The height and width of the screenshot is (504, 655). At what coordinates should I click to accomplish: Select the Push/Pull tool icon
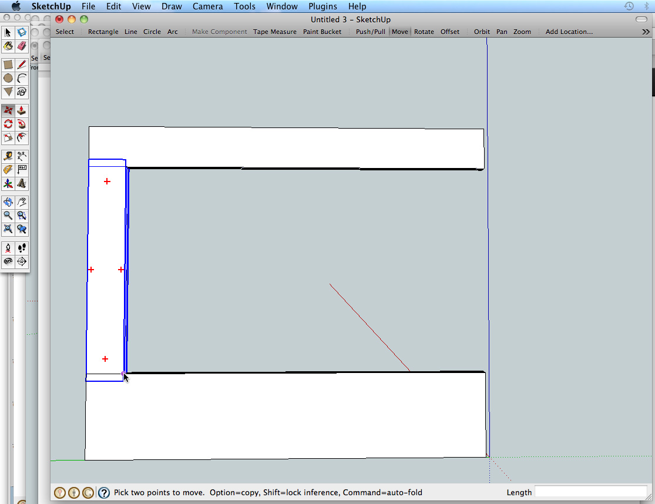[x=22, y=110]
